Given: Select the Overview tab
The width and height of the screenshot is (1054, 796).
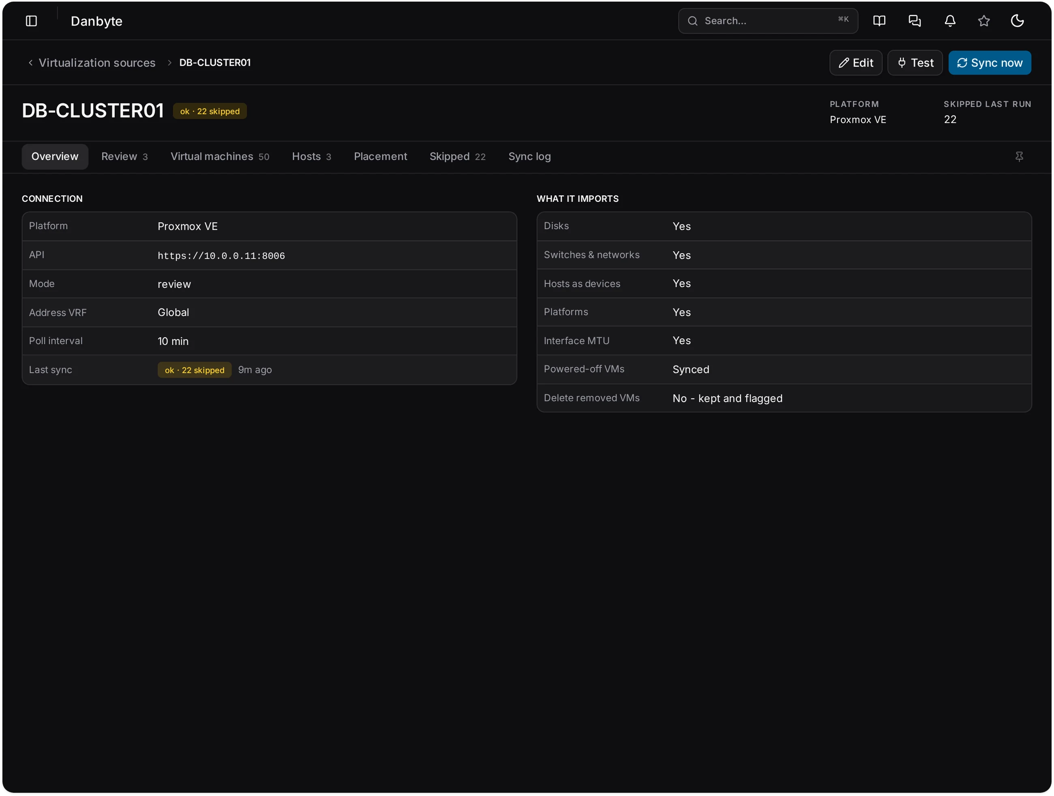Looking at the screenshot, I should 55,157.
